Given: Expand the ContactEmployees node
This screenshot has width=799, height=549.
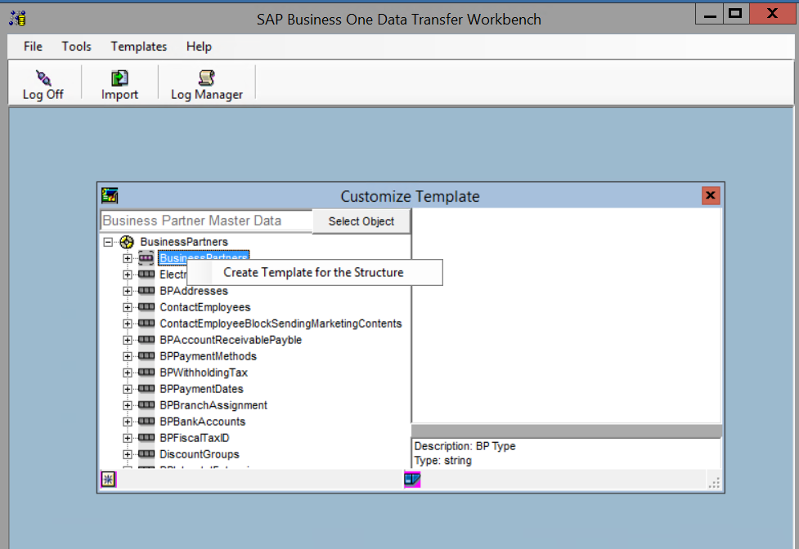Looking at the screenshot, I should 128,307.
